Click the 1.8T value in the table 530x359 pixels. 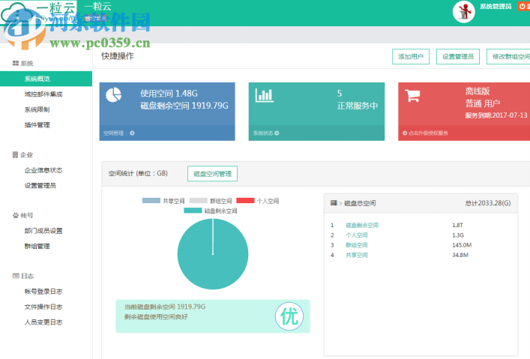click(x=458, y=225)
